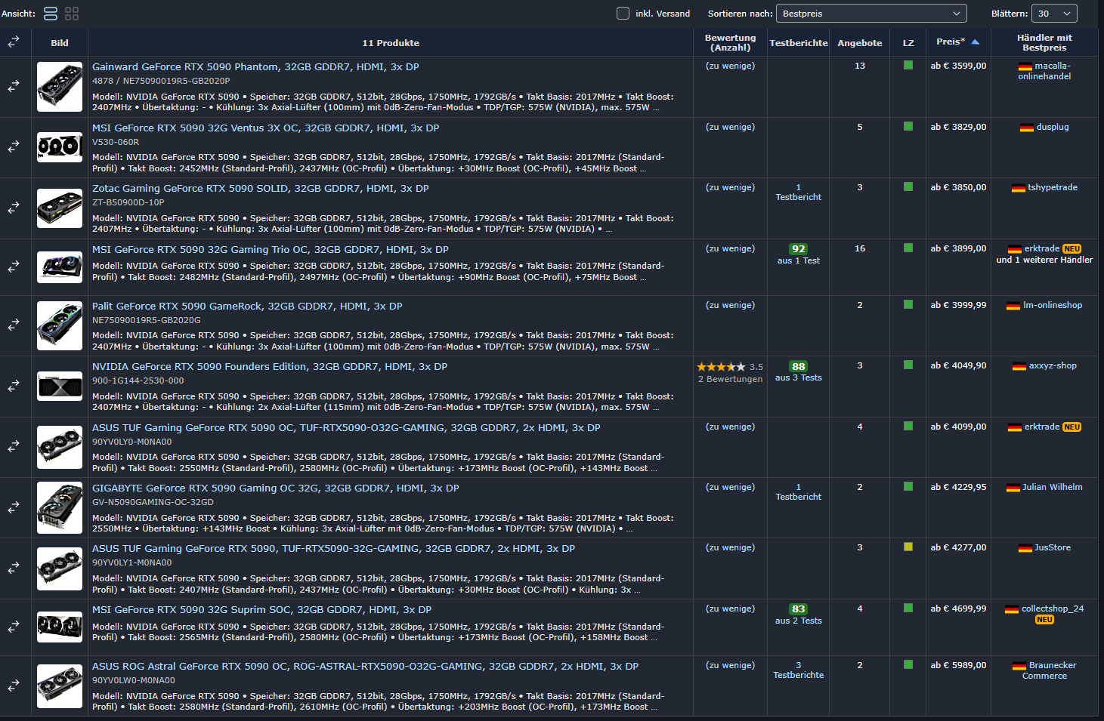Click NEU badge under collectshop_24
The height and width of the screenshot is (721, 1104).
pos(1044,620)
